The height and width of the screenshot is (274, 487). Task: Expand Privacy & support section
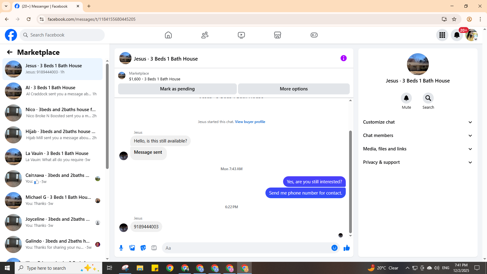[418, 162]
